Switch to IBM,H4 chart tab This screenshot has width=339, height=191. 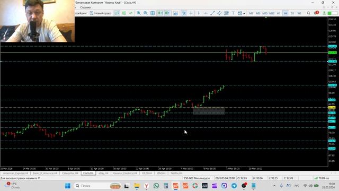161,173
